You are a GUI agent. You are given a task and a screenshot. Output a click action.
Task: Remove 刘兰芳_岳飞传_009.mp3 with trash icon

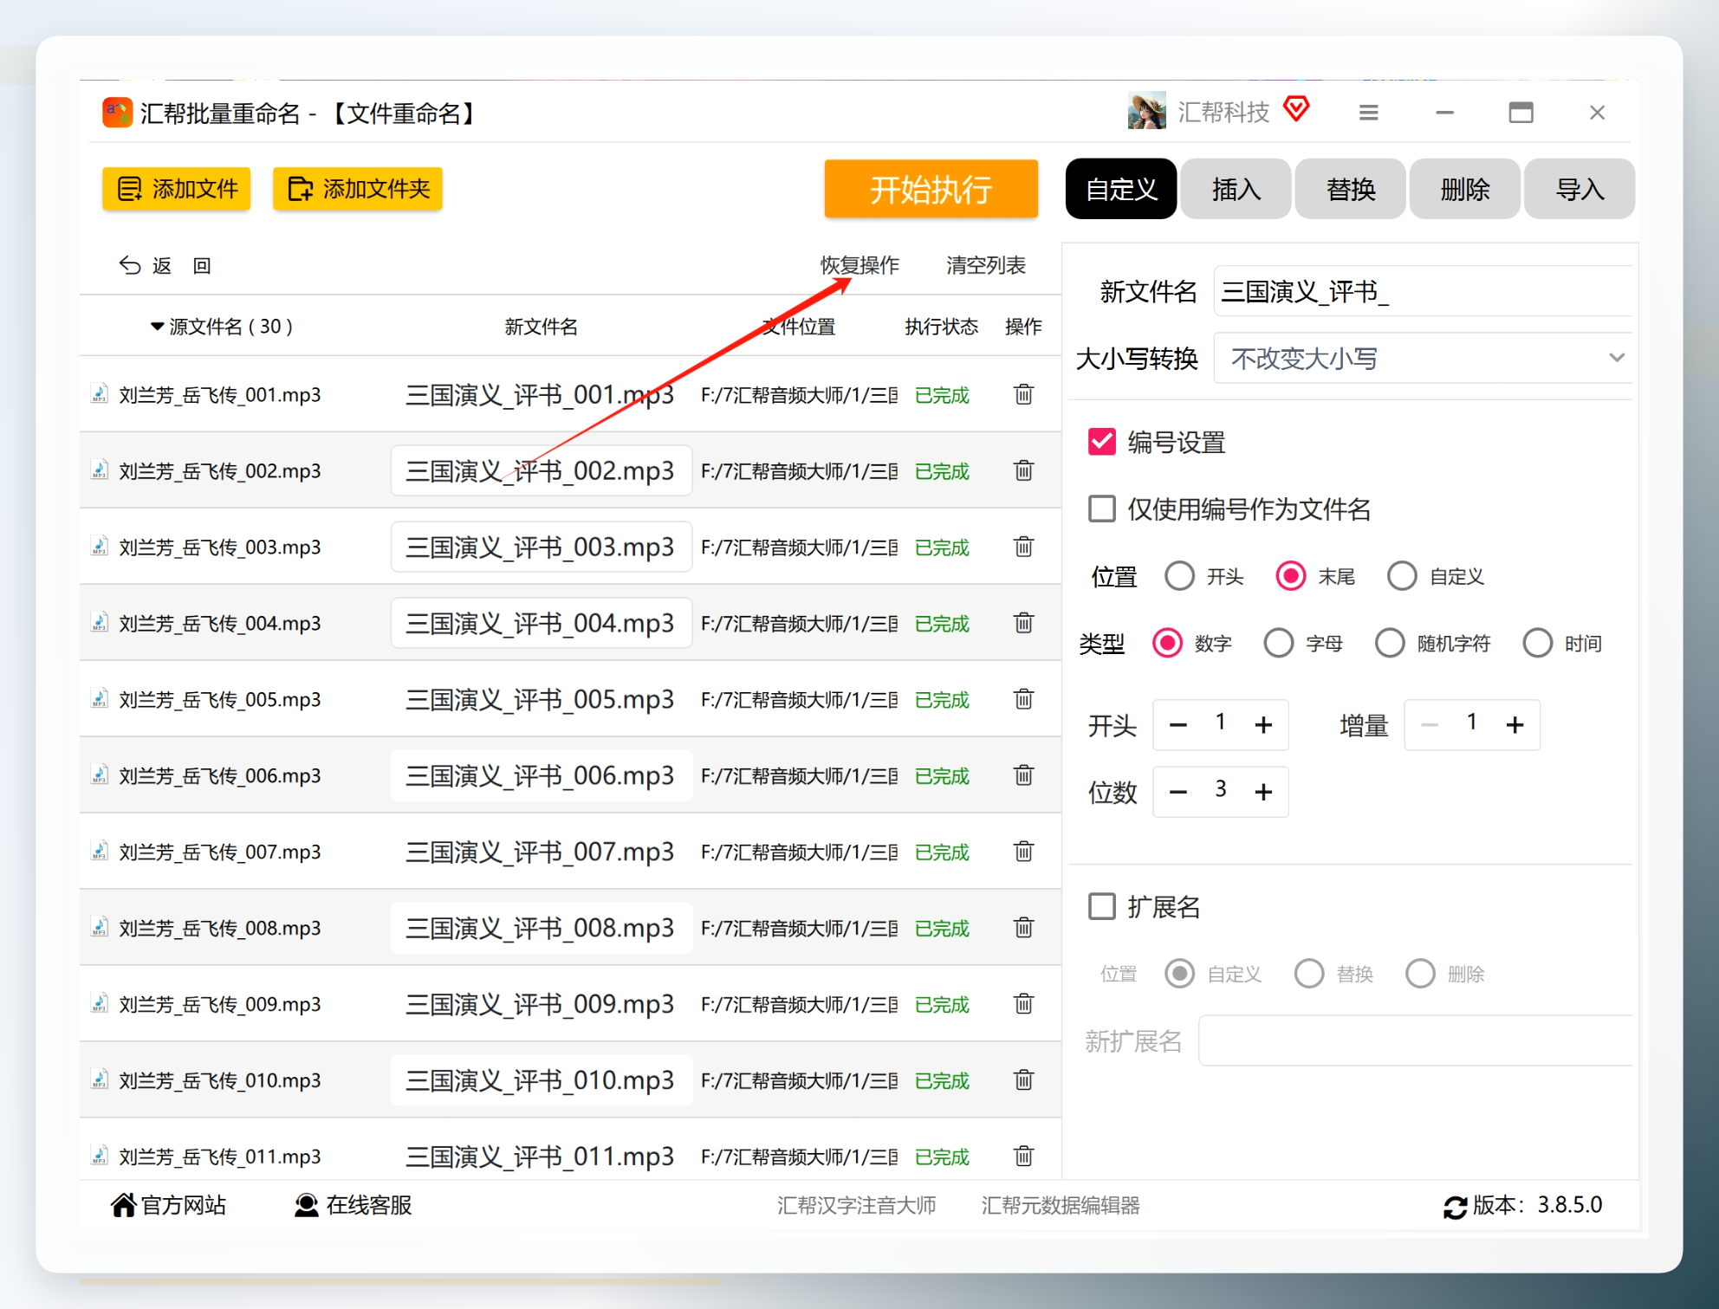1023,1005
